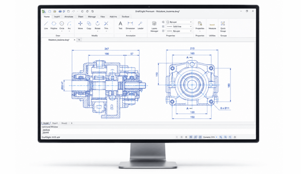Image resolution: width=301 pixels, height=174 pixels.
Task: Select the Model layout tab
Action: pos(46,123)
